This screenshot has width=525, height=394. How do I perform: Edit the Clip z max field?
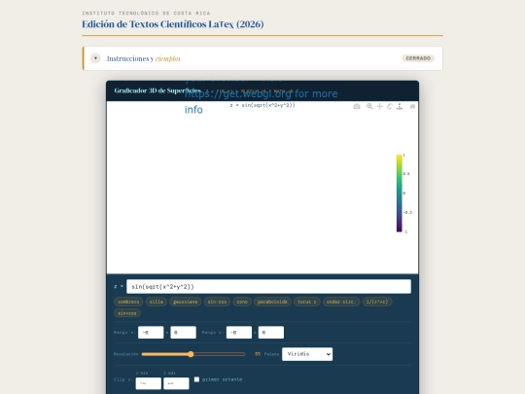point(176,383)
